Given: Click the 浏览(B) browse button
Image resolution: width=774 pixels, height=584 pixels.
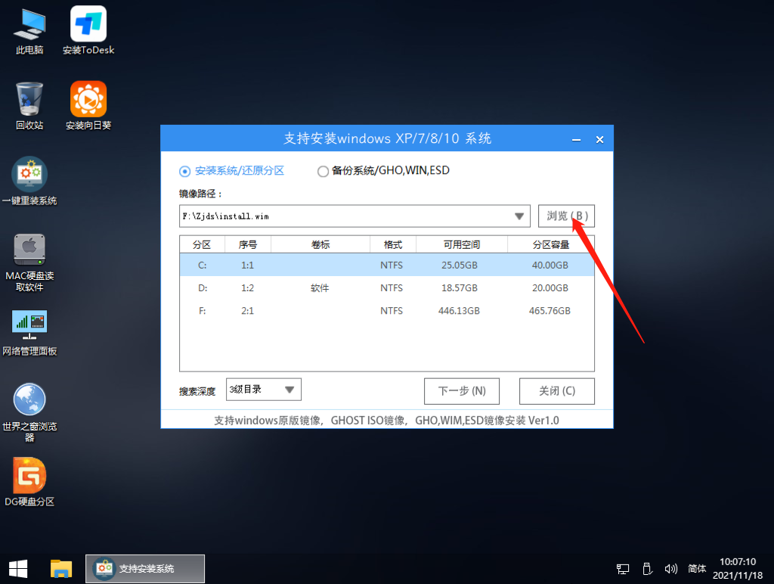Looking at the screenshot, I should click(566, 216).
